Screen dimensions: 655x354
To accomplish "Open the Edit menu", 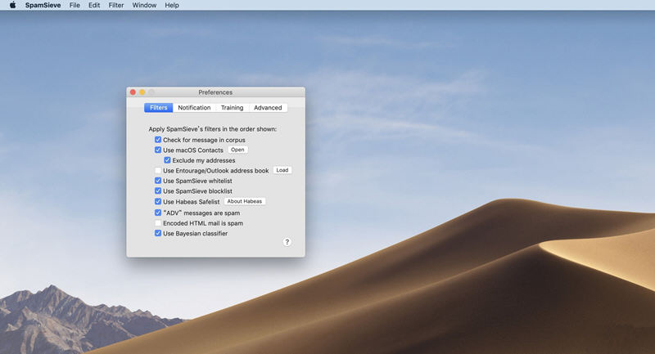I will click(94, 5).
